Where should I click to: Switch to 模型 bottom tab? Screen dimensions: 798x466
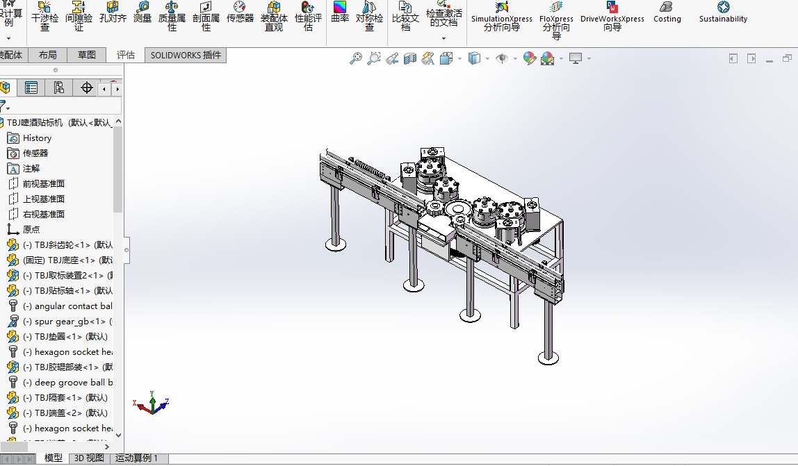pyautogui.click(x=53, y=458)
